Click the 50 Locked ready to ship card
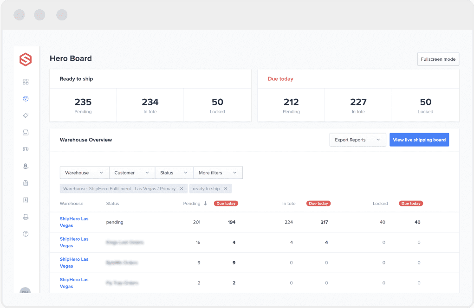Image resolution: width=474 pixels, height=308 pixels. [217, 105]
